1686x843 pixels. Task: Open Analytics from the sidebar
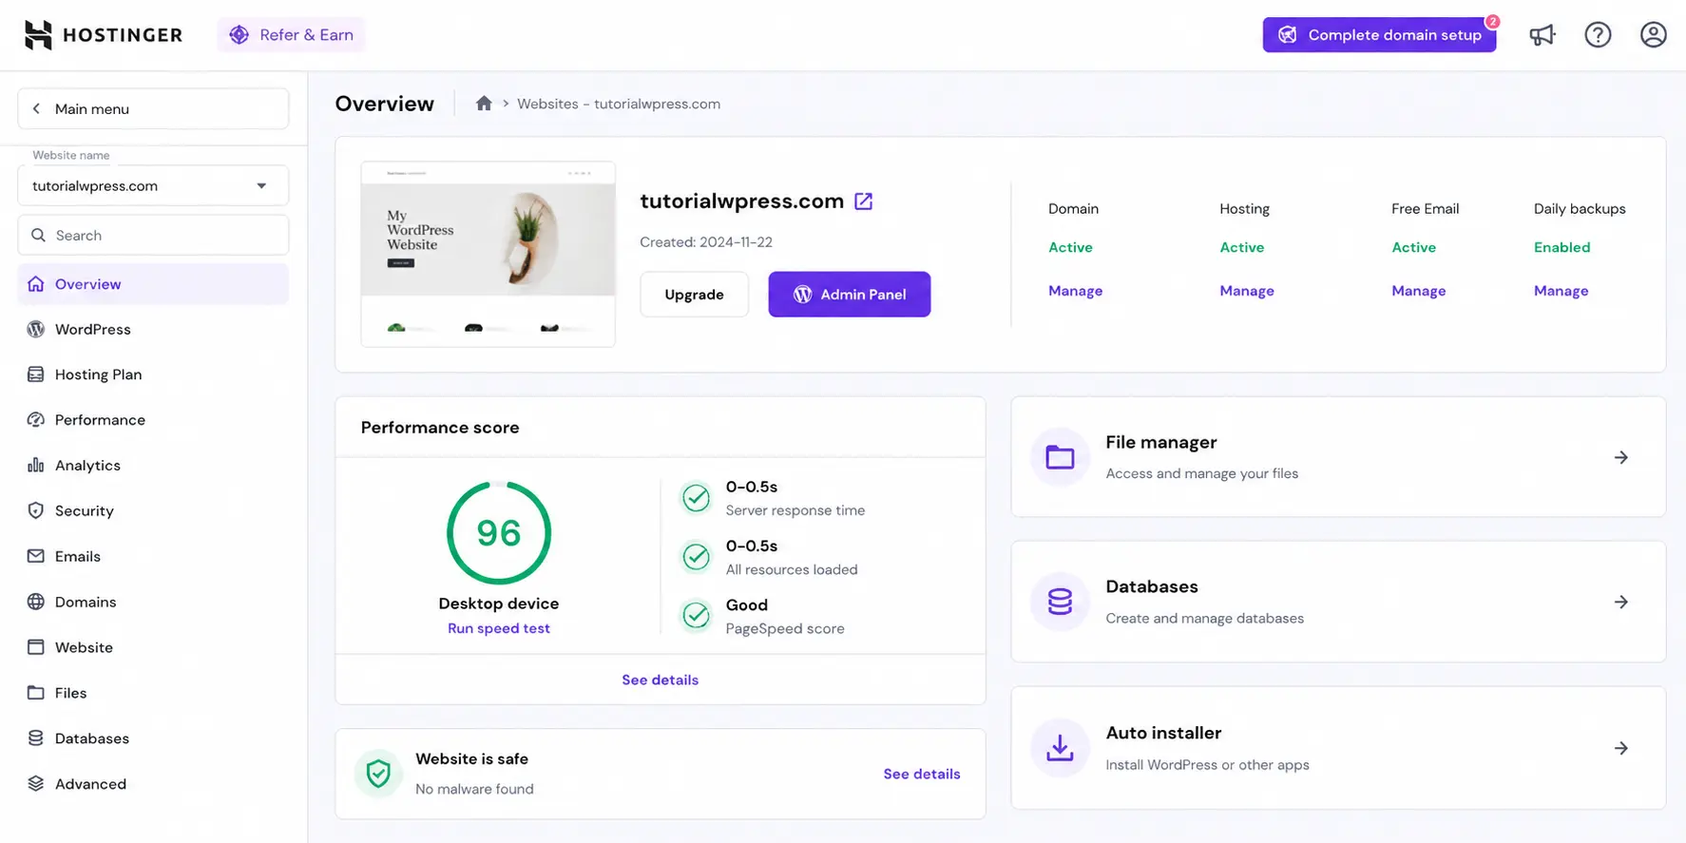pyautogui.click(x=153, y=466)
